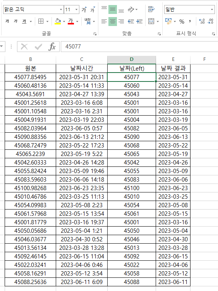Select column F header
Viewport: 218px width, 291px height.
[x=204, y=59]
